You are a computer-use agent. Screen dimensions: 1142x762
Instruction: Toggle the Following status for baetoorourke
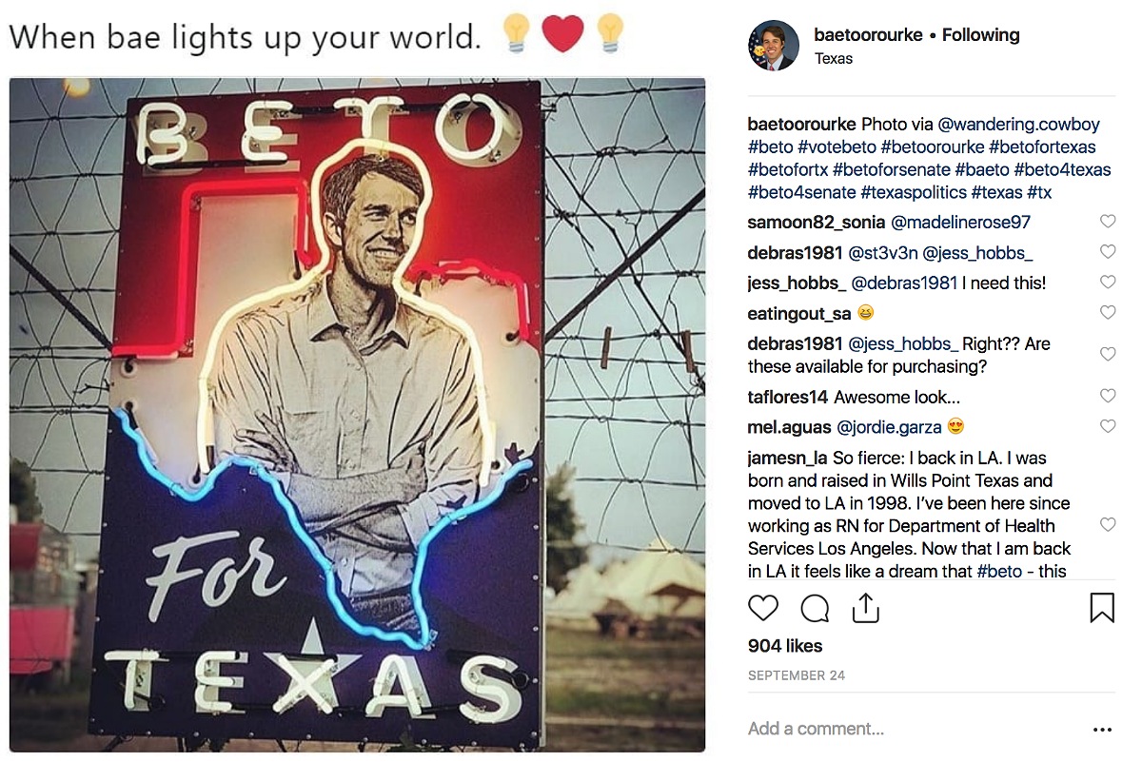[981, 34]
